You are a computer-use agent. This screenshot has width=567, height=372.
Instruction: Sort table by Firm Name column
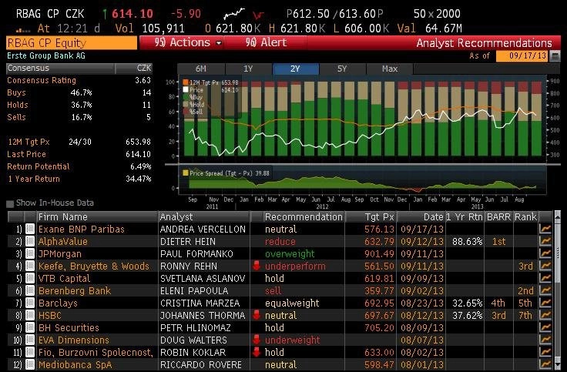click(x=97, y=217)
